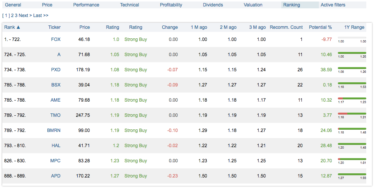Select HAL potential value 28.48

point(326,146)
